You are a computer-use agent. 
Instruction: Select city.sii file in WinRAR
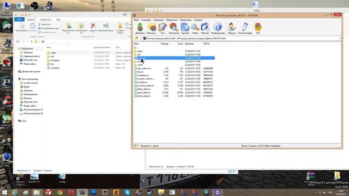click(140, 72)
